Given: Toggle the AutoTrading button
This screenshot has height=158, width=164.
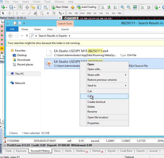Looking at the screenshot, I should [87, 7].
